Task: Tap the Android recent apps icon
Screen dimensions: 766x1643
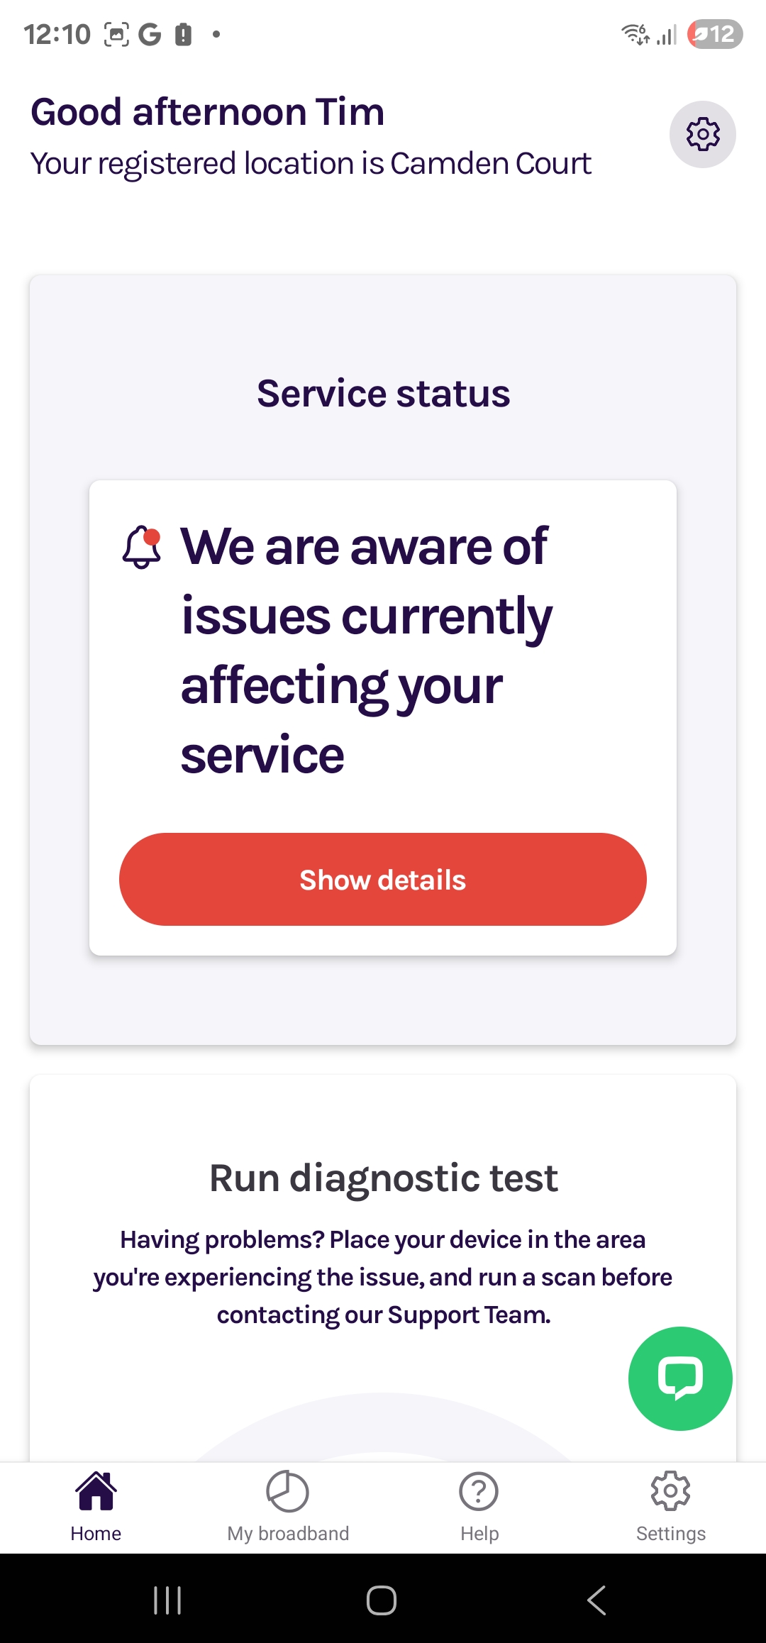Action: pos(167,1600)
